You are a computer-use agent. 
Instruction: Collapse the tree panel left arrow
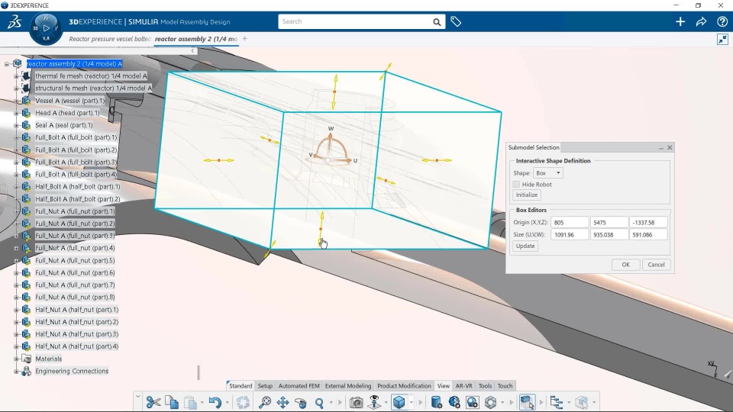tap(192, 51)
